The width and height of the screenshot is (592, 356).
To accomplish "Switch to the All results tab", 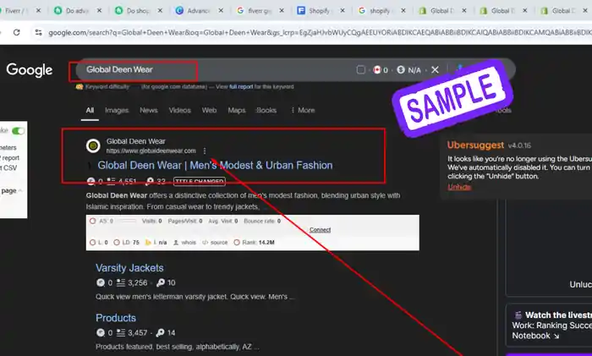I will tap(90, 110).
